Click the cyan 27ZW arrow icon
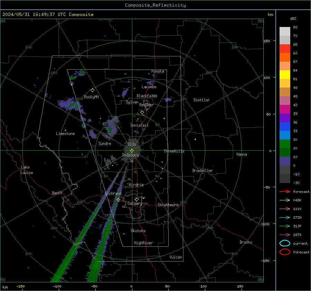This screenshot has height=291, width=311. (285, 218)
